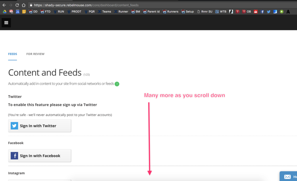Open the Facebook bookmark in bookmarks bar
297x181 pixels.
pyautogui.click(x=262, y=11)
